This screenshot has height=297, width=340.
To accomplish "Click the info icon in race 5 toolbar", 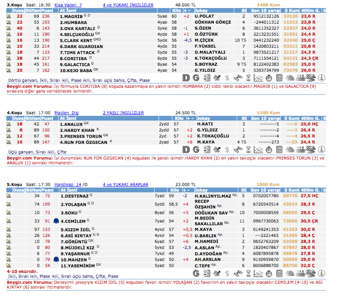I will coord(321,273).
